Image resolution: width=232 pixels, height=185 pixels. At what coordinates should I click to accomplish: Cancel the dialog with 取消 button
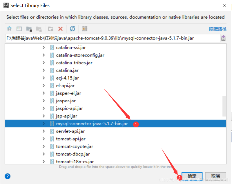coord(215,176)
